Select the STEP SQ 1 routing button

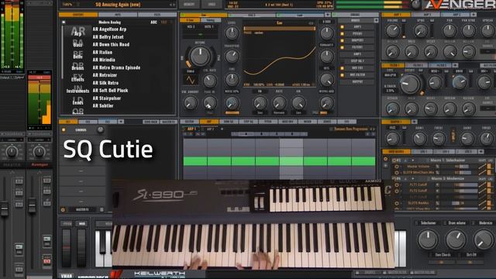pyautogui.click(x=357, y=61)
